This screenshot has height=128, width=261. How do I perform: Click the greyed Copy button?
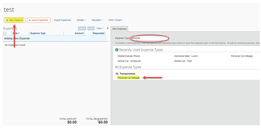coord(91,28)
